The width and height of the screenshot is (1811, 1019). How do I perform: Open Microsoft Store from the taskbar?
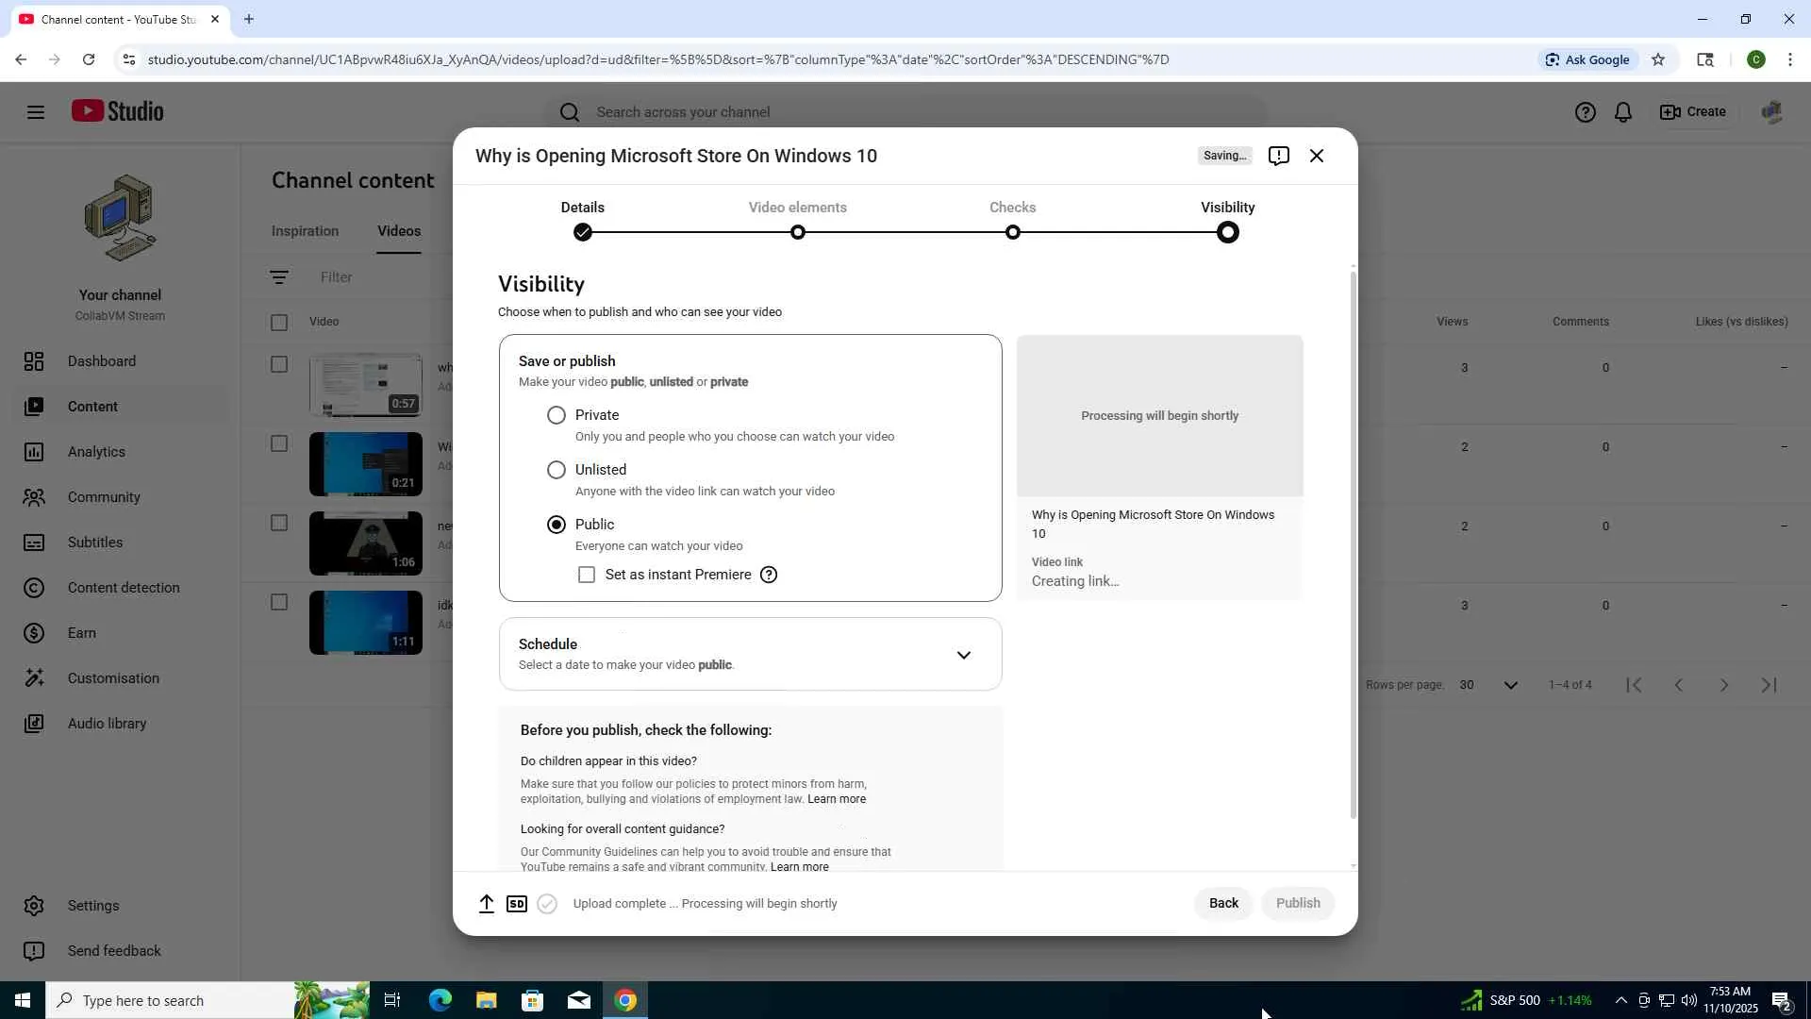(532, 1000)
